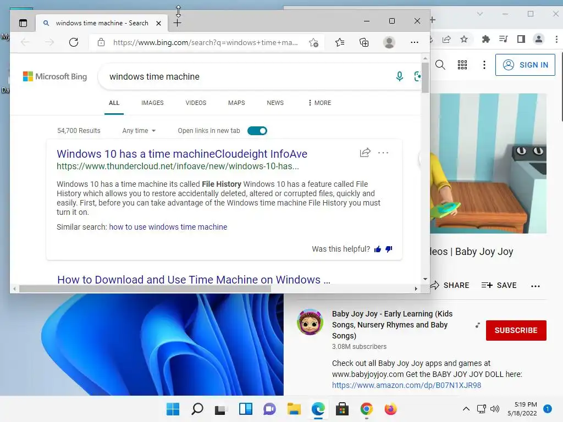This screenshot has height=422, width=563.
Task: Click the down arrow of Bing scrollbar
Action: (425, 279)
